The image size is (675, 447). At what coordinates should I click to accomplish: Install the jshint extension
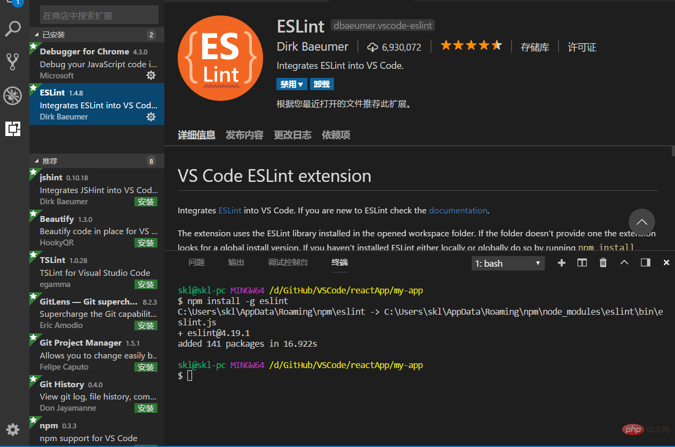[x=146, y=202]
